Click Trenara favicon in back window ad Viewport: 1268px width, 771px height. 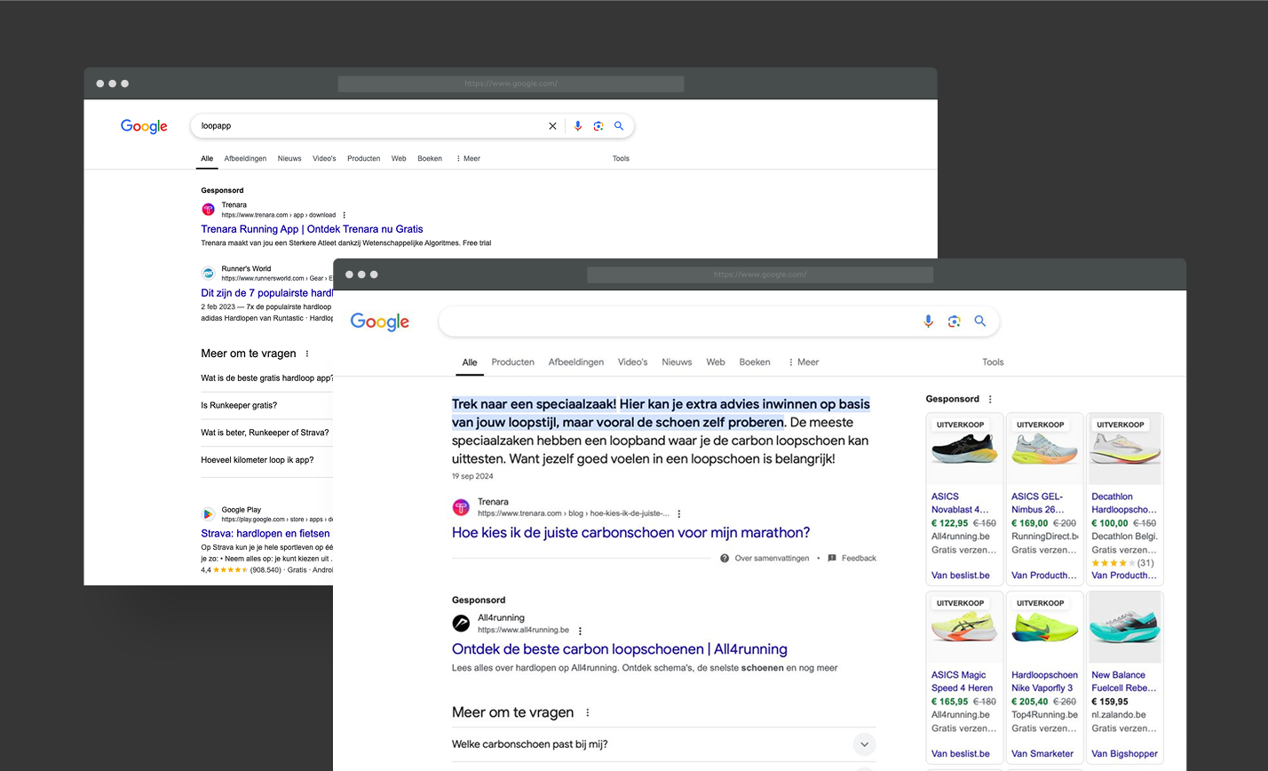coord(208,210)
